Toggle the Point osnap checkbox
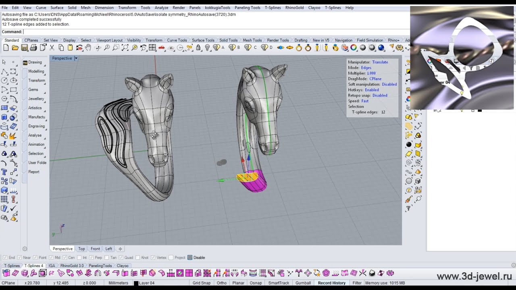This screenshot has height=290, width=516. (35, 257)
